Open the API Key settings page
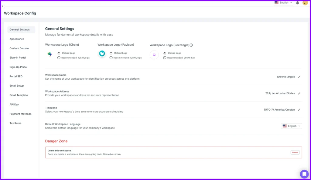 14,104
